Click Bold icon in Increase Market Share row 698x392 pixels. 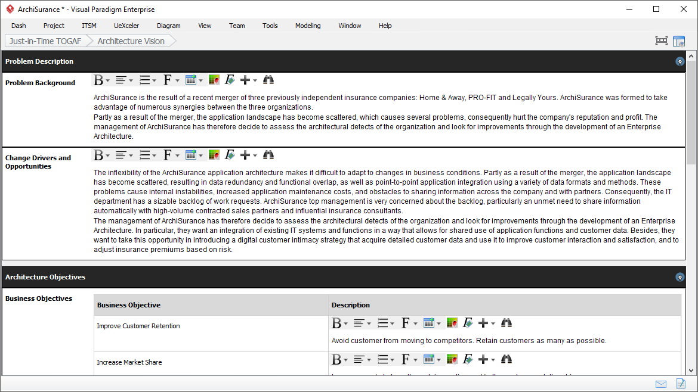coord(336,359)
